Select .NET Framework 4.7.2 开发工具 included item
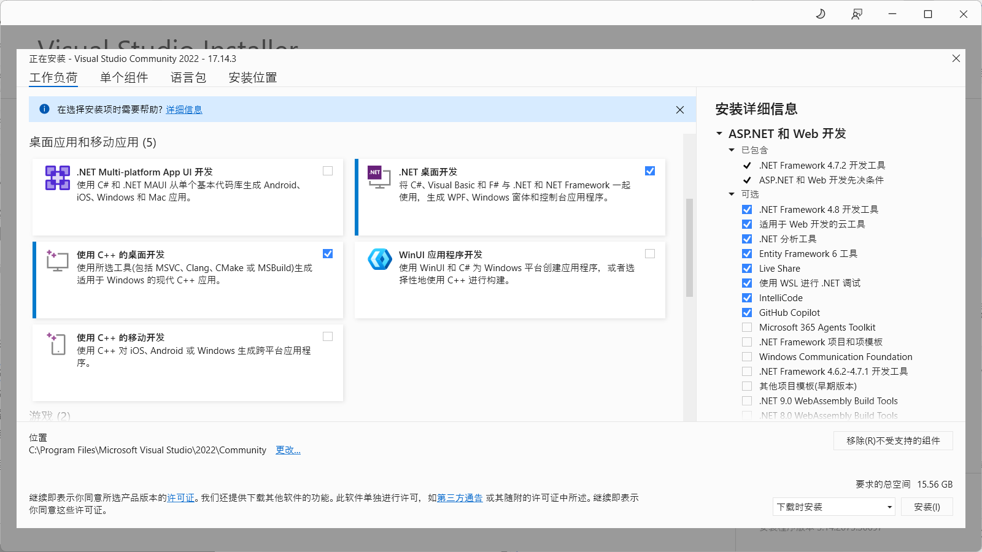982x552 pixels. (x=822, y=166)
